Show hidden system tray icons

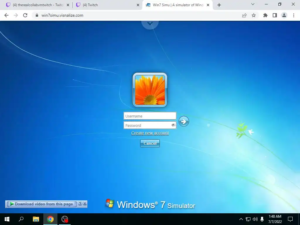click(x=241, y=219)
